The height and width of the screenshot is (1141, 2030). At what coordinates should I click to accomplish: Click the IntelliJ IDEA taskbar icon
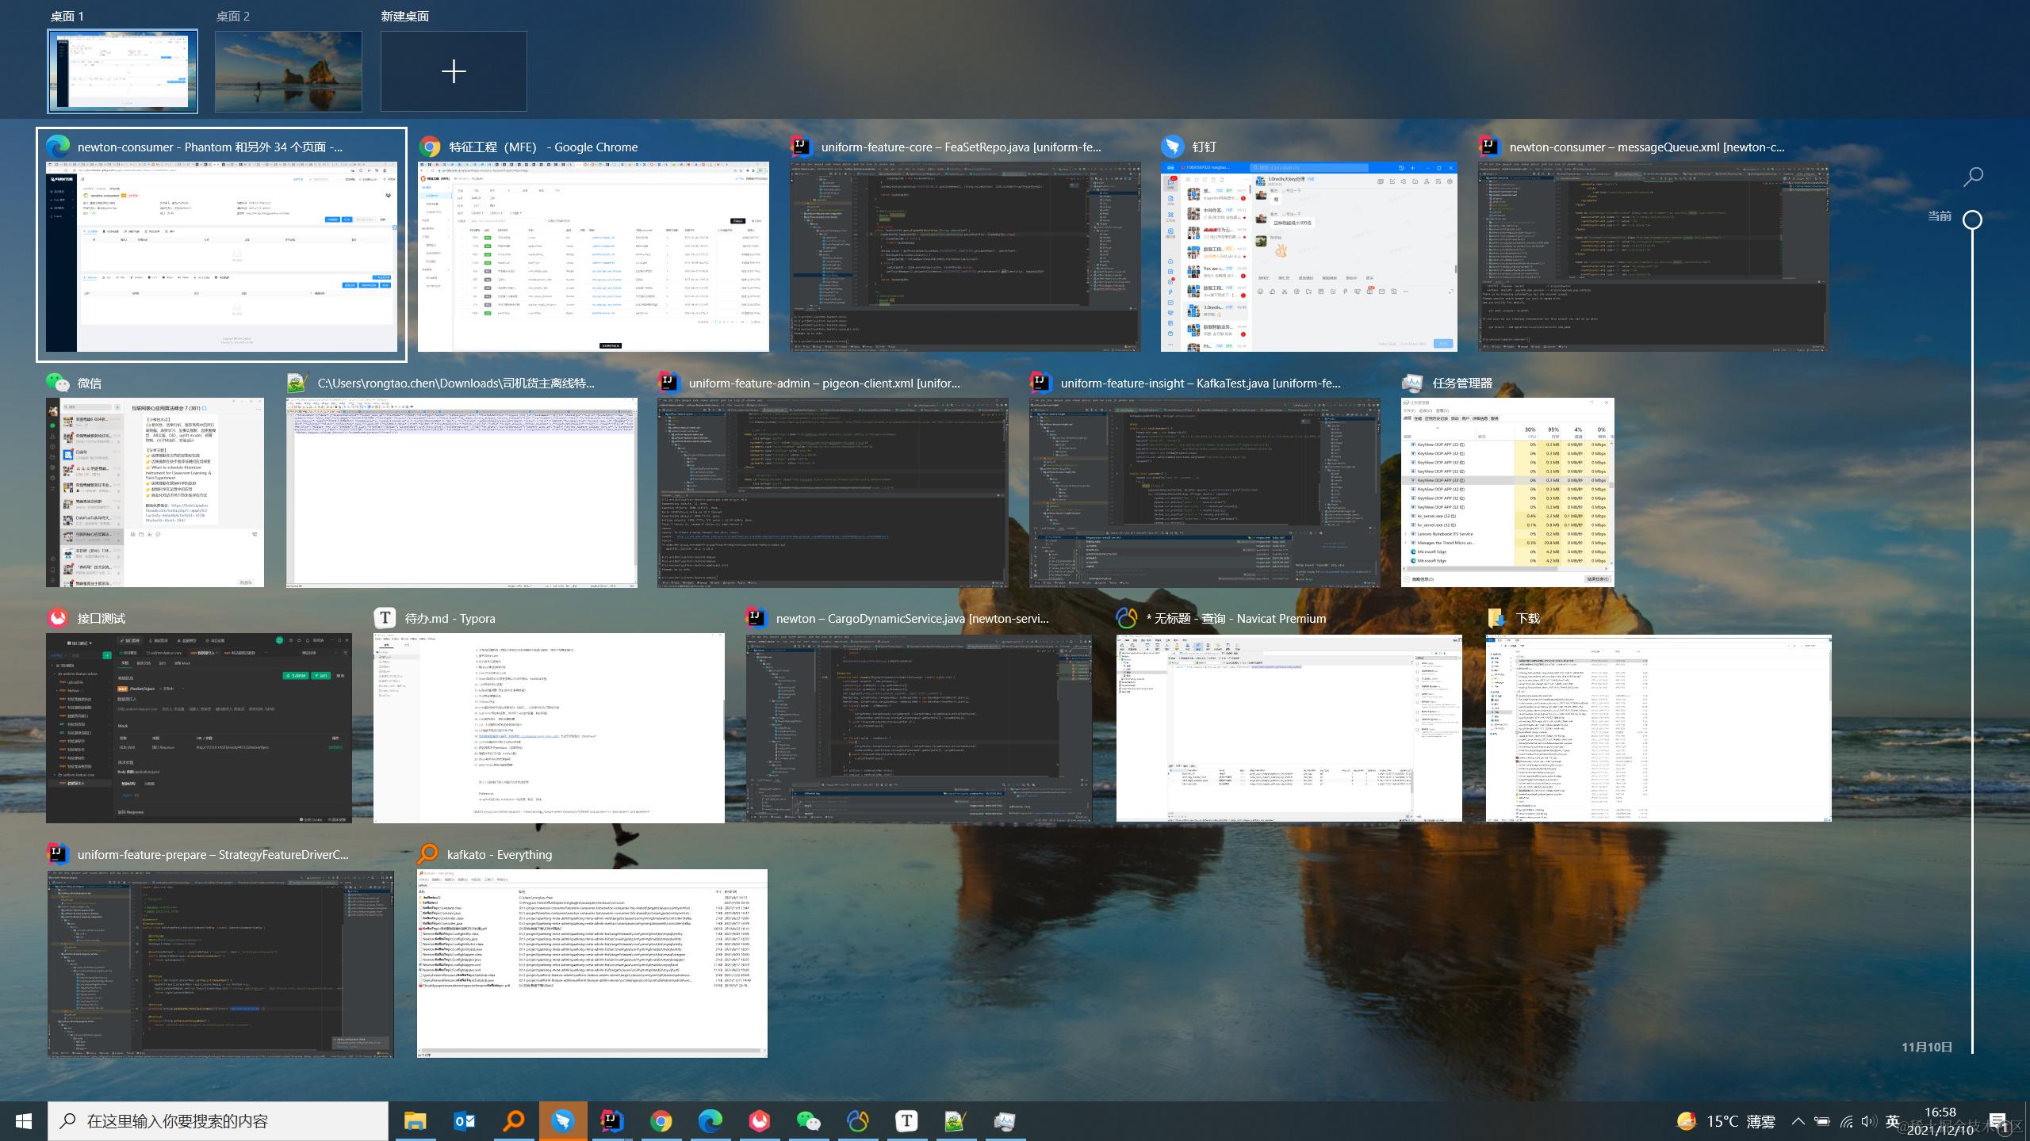(611, 1121)
